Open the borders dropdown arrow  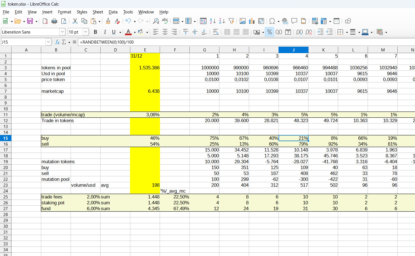click(x=347, y=32)
